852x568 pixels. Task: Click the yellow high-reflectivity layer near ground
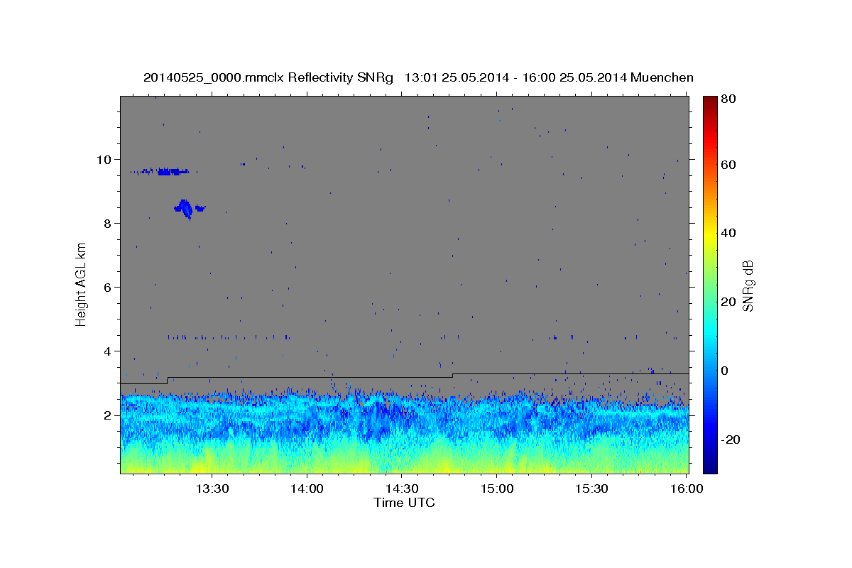[404, 463]
